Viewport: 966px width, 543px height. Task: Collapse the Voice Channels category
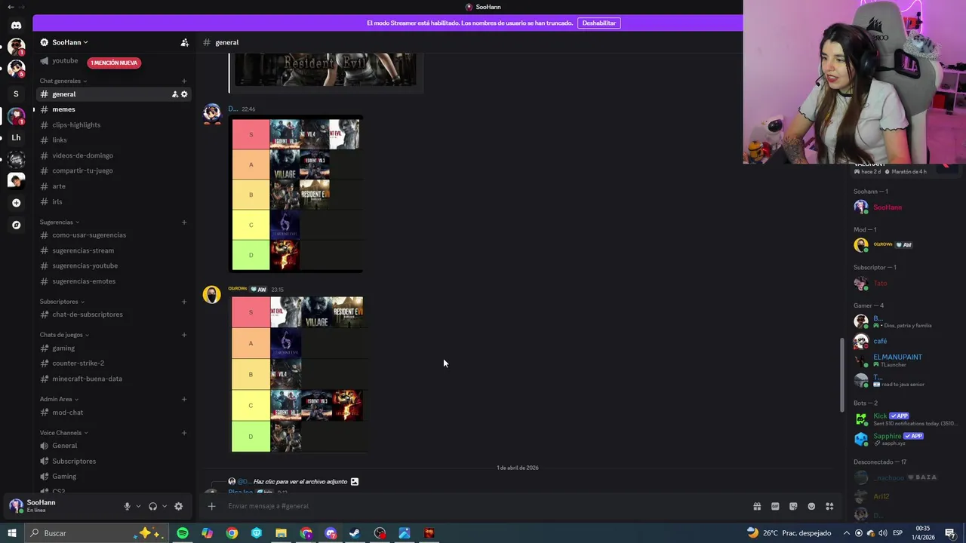click(x=64, y=433)
